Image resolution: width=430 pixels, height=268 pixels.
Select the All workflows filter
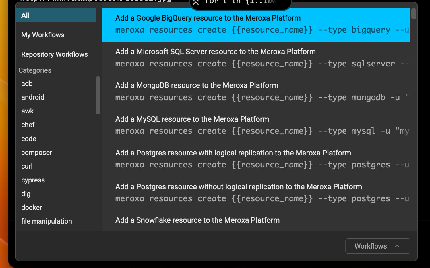click(55, 15)
